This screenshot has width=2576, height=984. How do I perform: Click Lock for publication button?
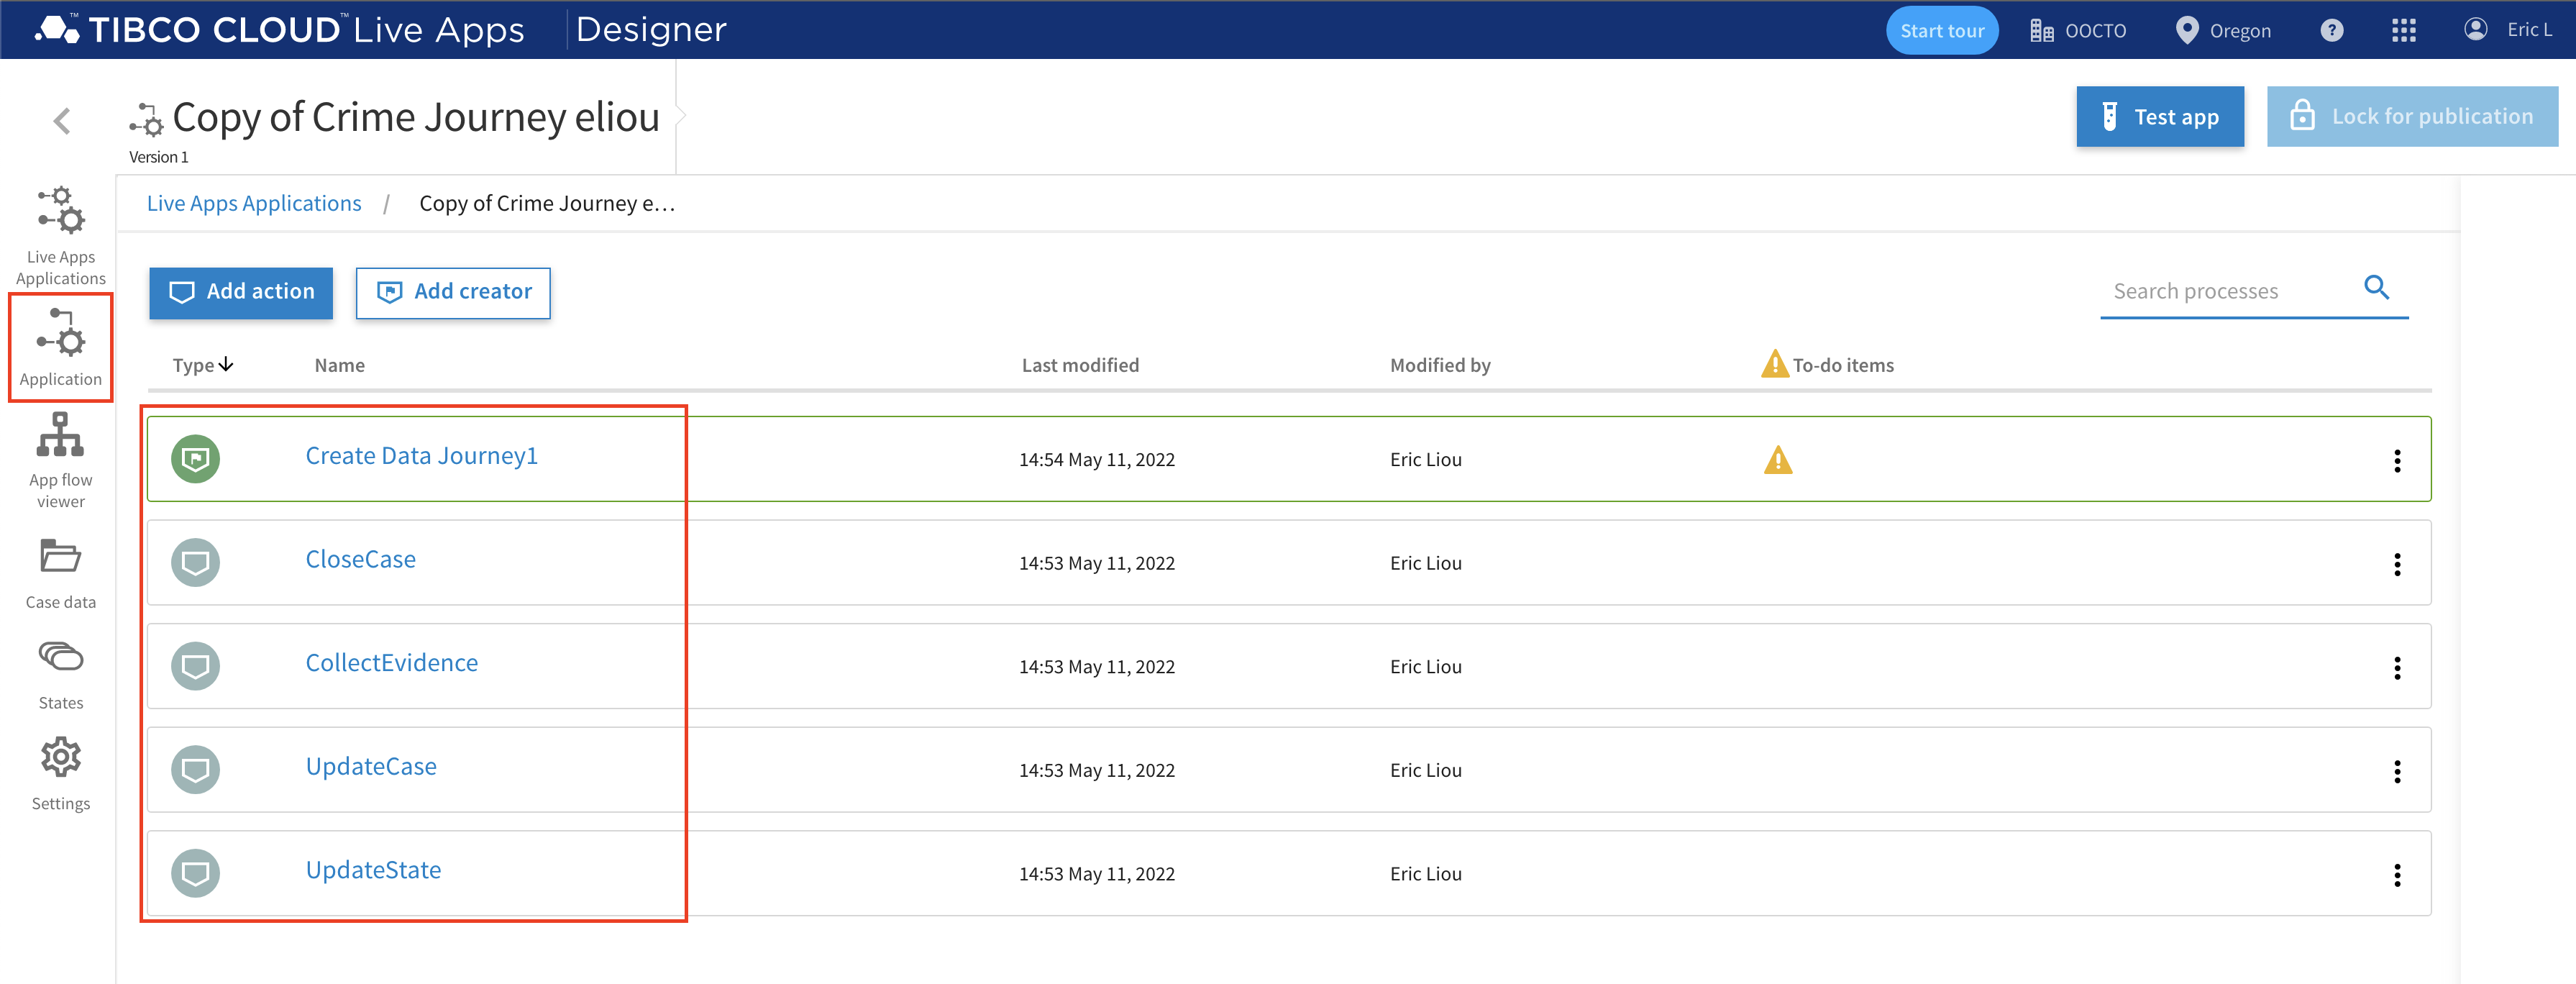[2412, 117]
